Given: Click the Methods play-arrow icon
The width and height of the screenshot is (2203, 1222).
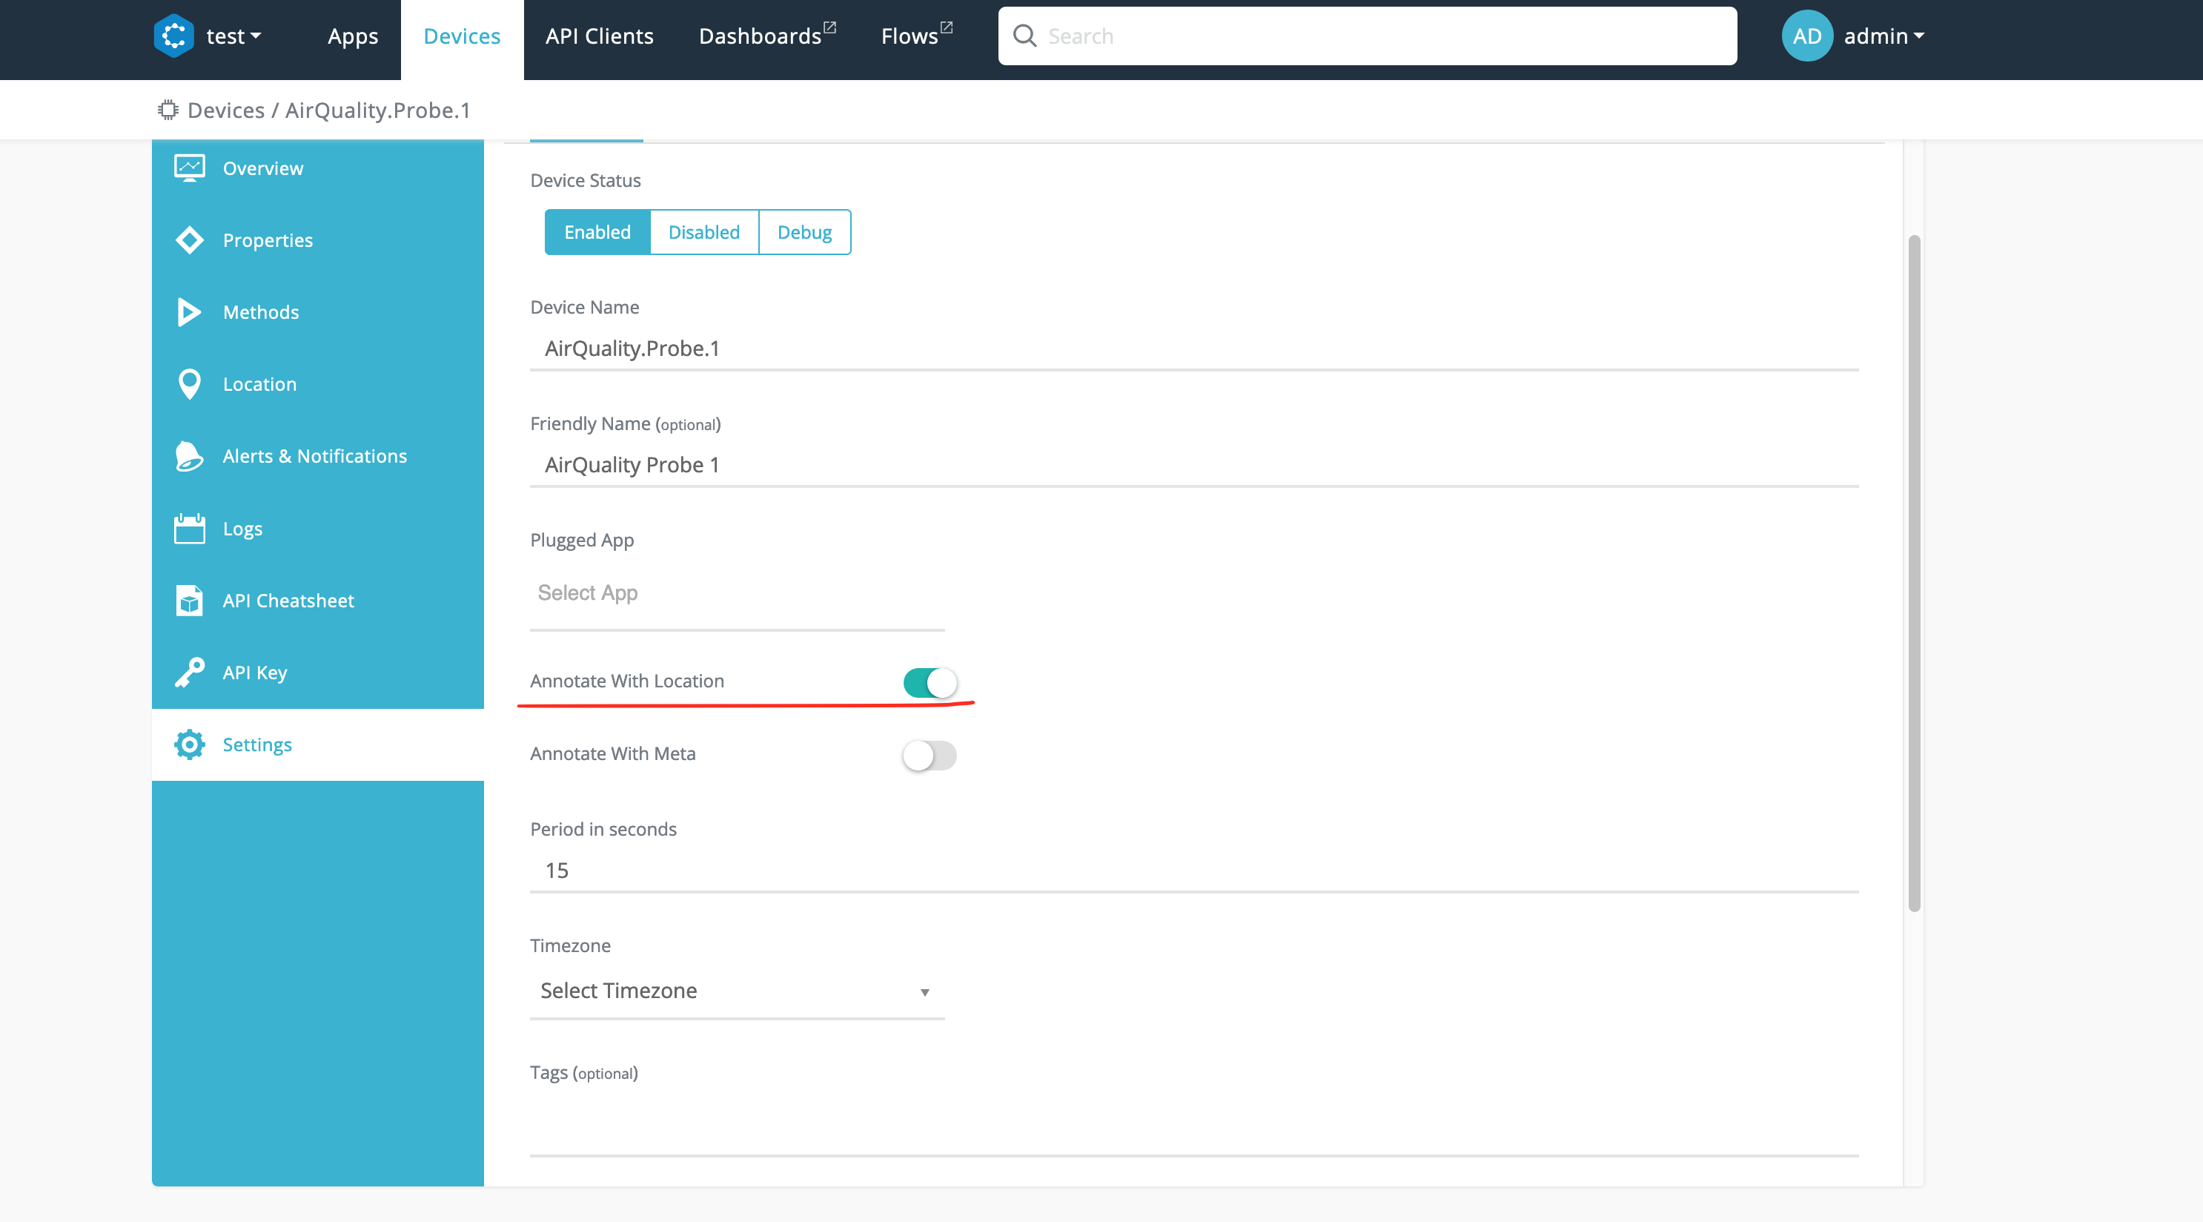Looking at the screenshot, I should pyautogui.click(x=189, y=312).
